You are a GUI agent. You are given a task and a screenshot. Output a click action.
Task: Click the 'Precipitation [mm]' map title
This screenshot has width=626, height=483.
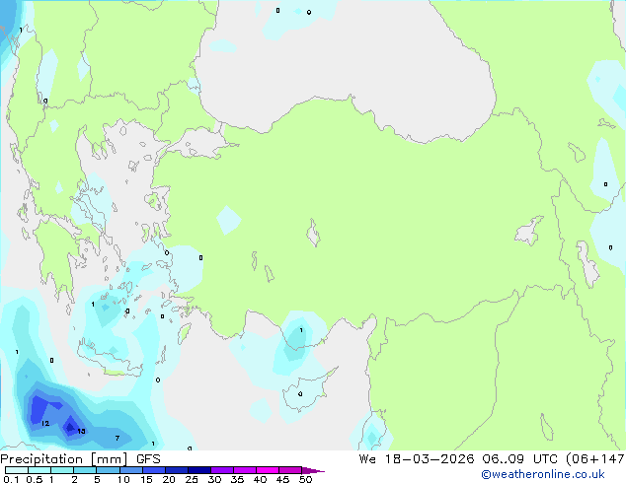click(x=64, y=459)
